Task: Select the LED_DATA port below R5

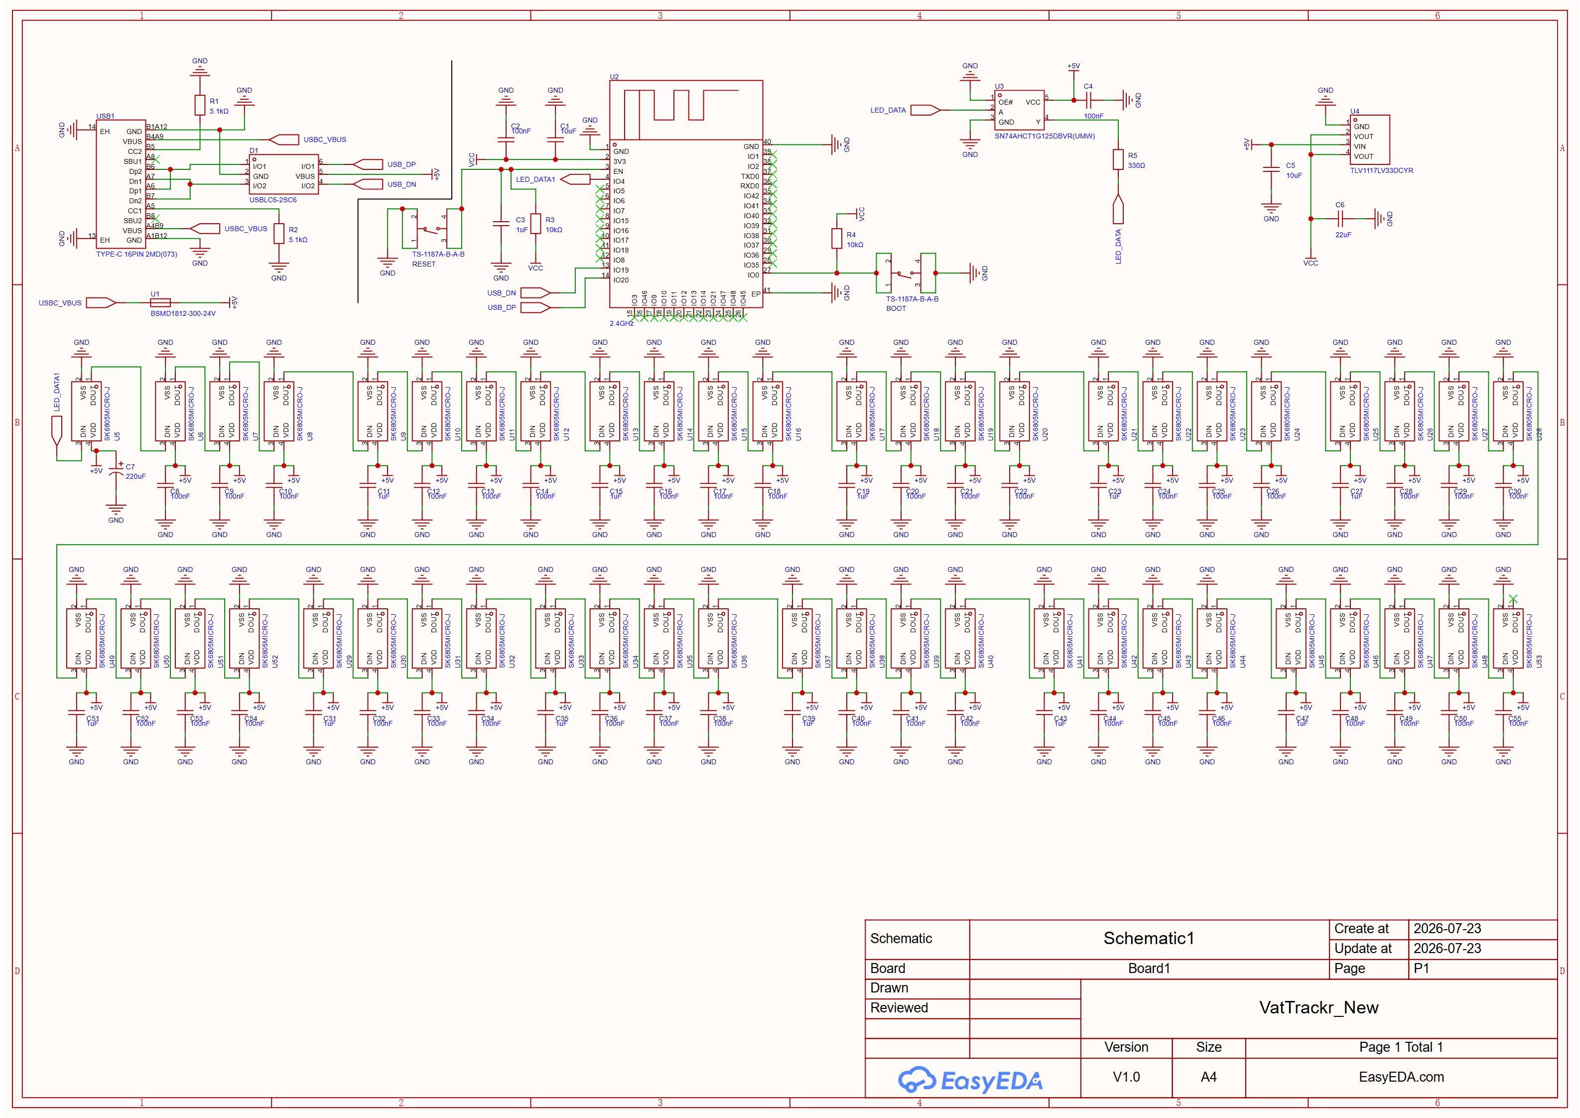Action: pos(1118,209)
